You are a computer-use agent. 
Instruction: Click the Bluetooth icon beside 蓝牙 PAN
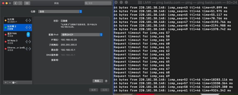coord(28,34)
